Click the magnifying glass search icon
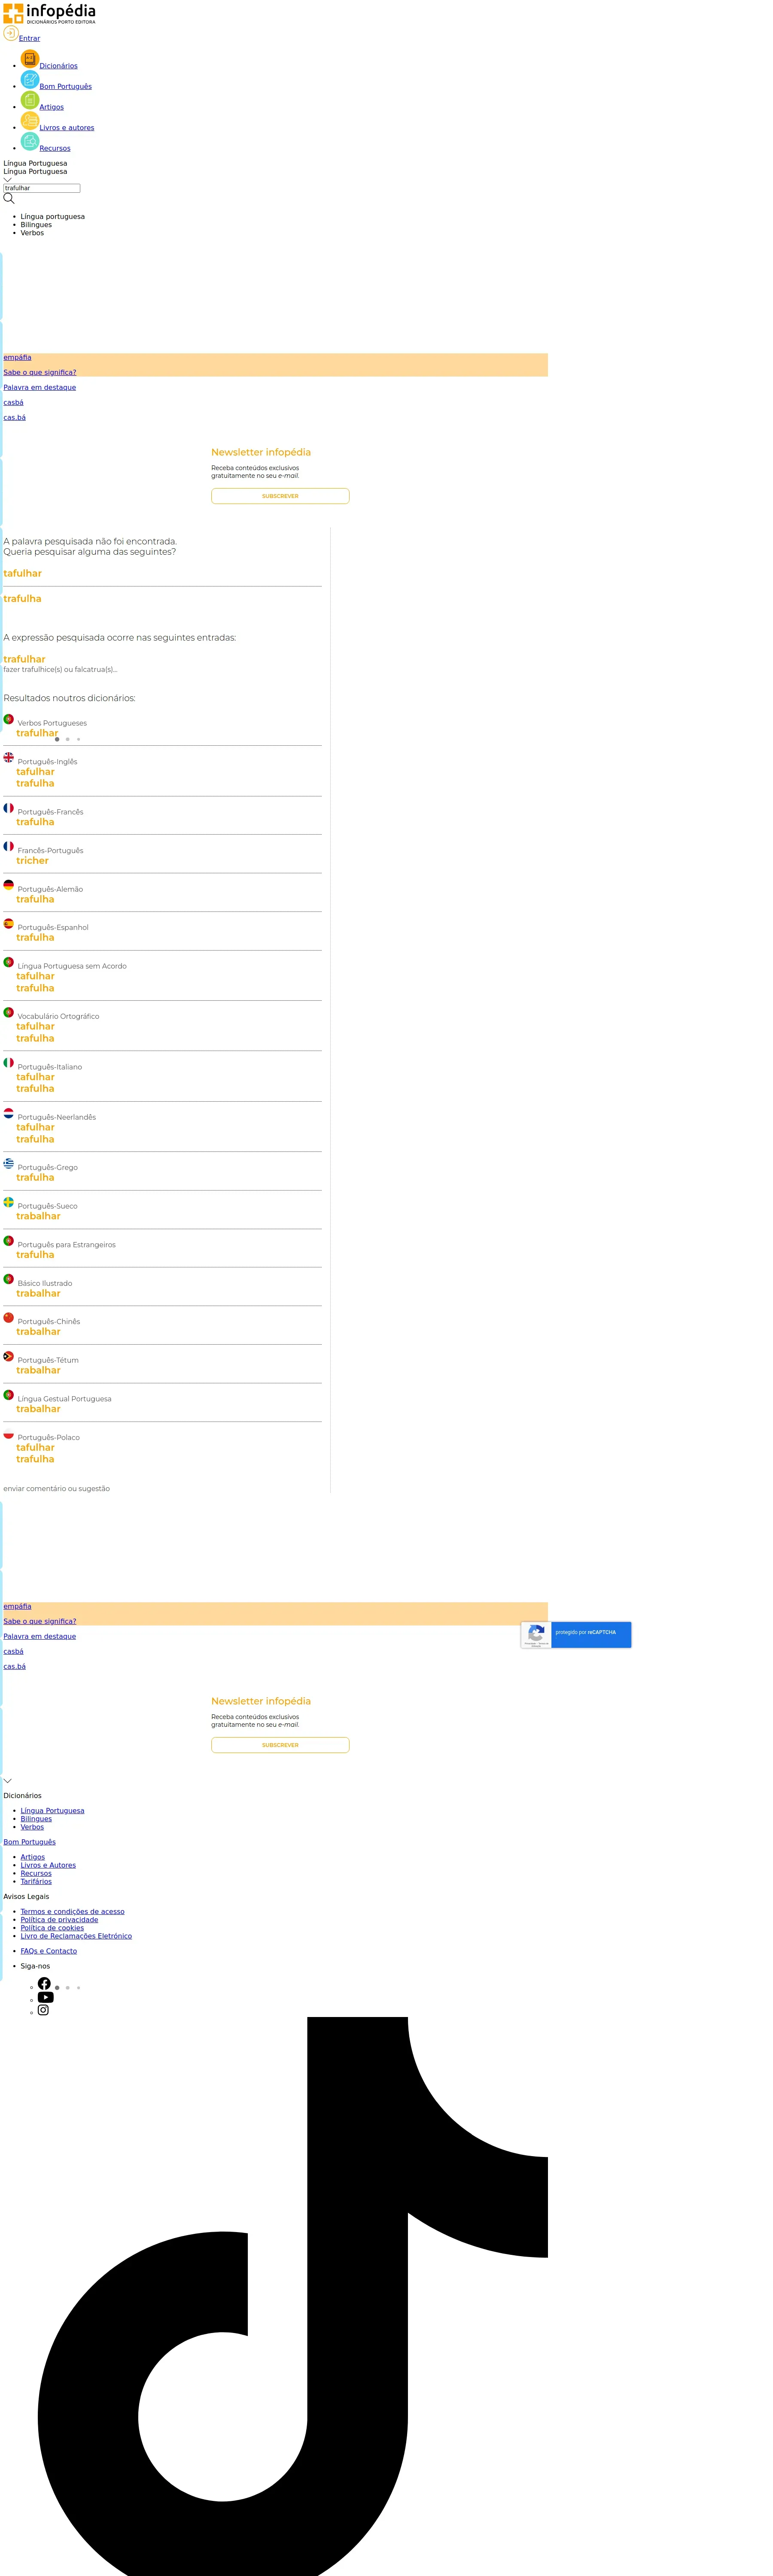This screenshot has height=2576, width=773. pyautogui.click(x=9, y=198)
